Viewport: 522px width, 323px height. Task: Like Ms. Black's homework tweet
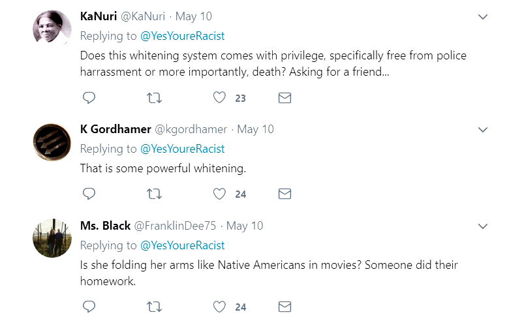click(x=220, y=306)
